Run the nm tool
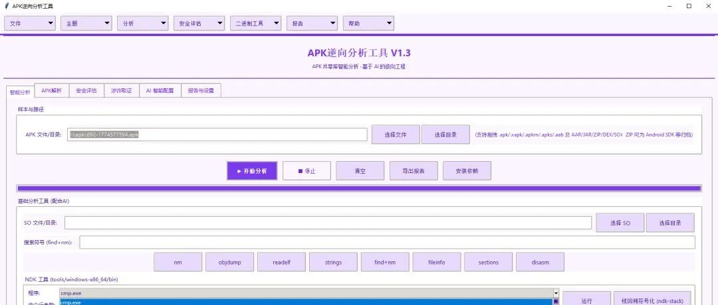The width and height of the screenshot is (718, 305). tap(178, 262)
